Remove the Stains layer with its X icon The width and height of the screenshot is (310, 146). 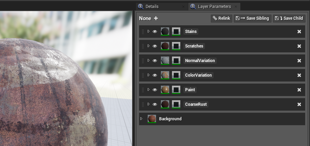click(299, 32)
